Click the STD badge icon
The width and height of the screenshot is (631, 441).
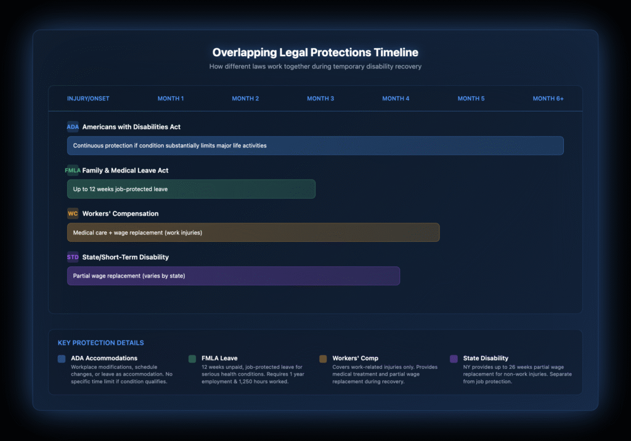pos(73,257)
